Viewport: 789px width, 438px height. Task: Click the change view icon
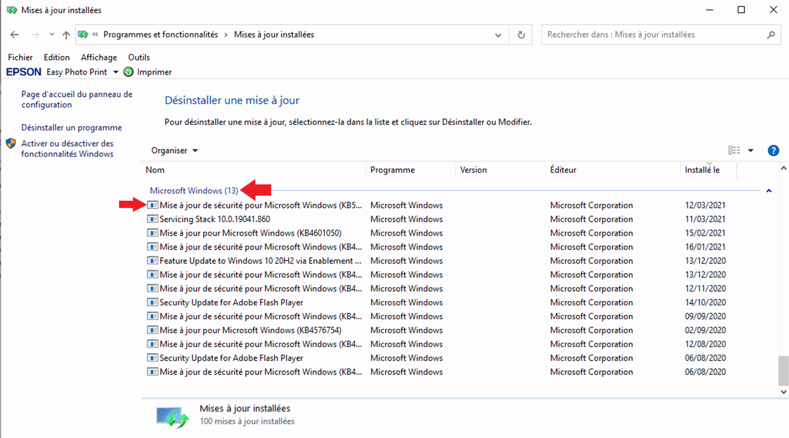[x=734, y=150]
